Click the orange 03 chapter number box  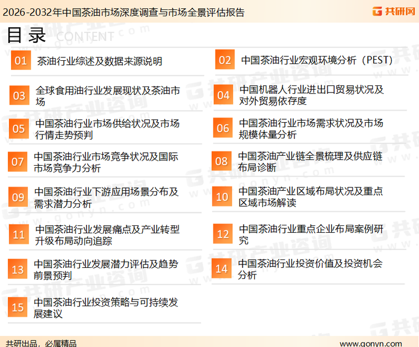[19, 95]
